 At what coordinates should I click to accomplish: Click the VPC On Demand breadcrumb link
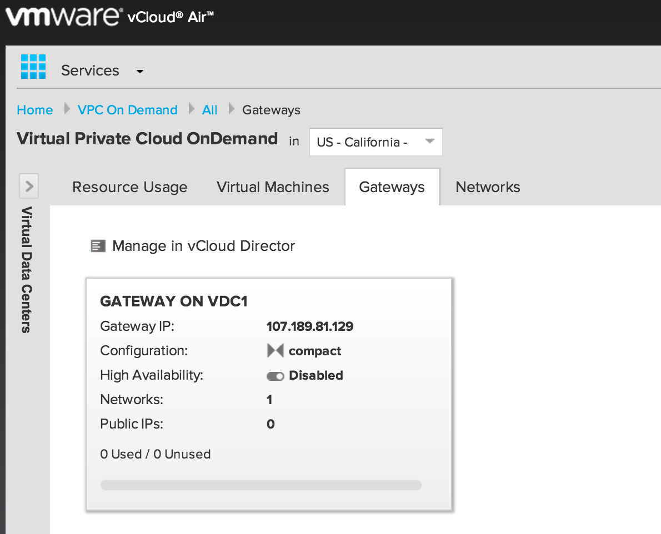coord(127,110)
